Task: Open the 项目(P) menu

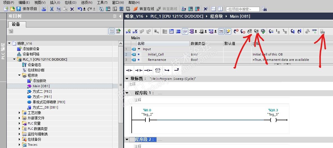Action: [x=8, y=3]
